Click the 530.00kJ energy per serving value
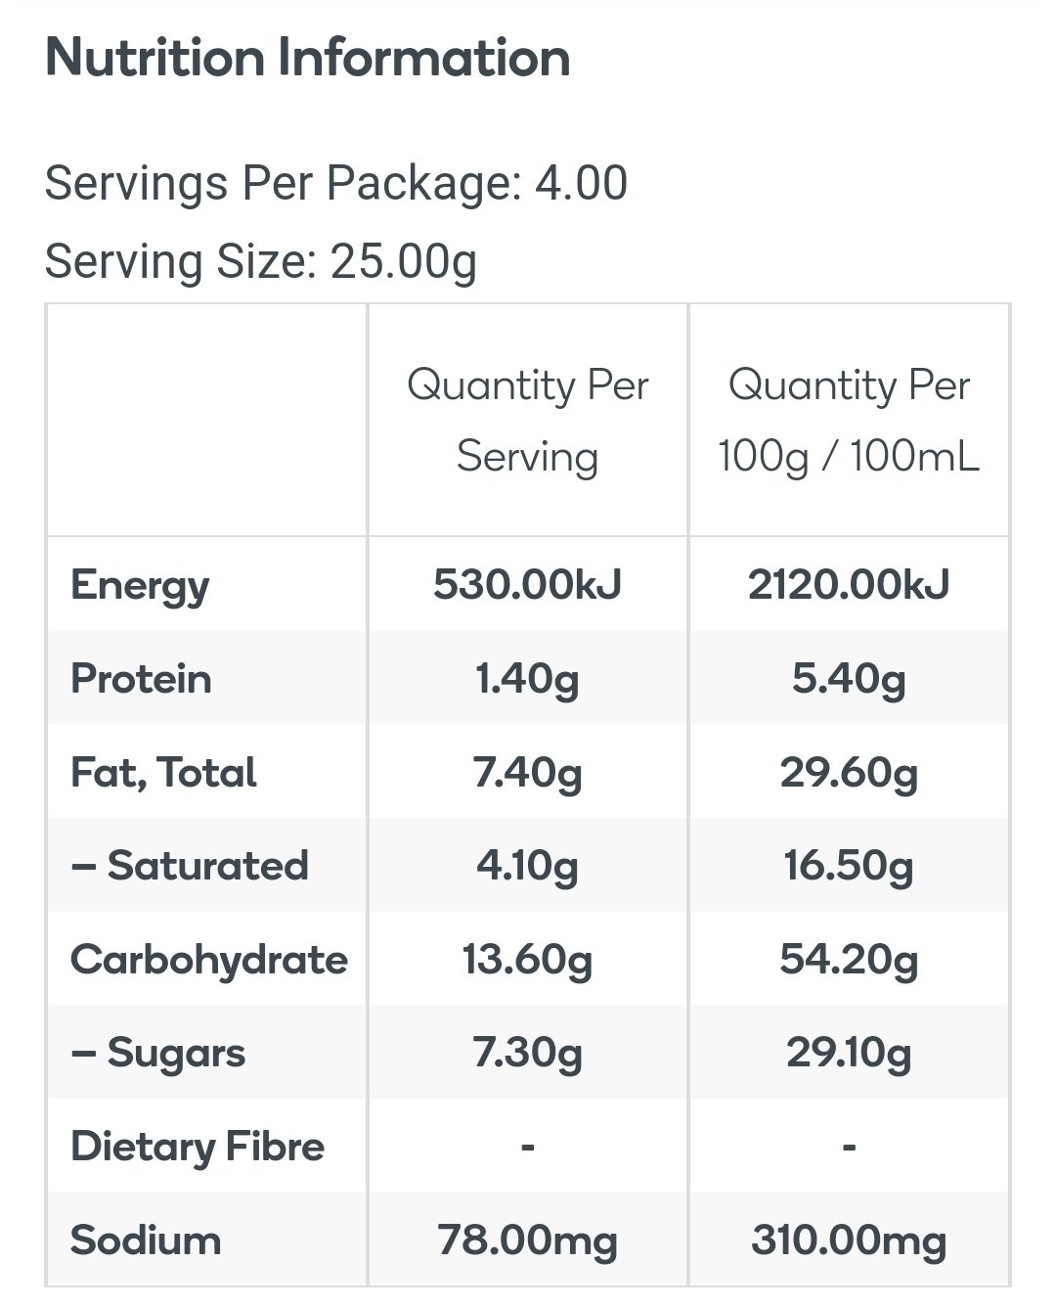The height and width of the screenshot is (1308, 1056). (x=528, y=585)
